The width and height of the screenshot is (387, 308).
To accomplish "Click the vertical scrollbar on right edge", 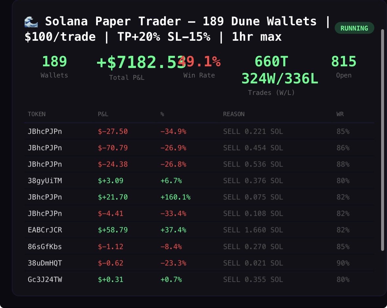I will click(382, 140).
